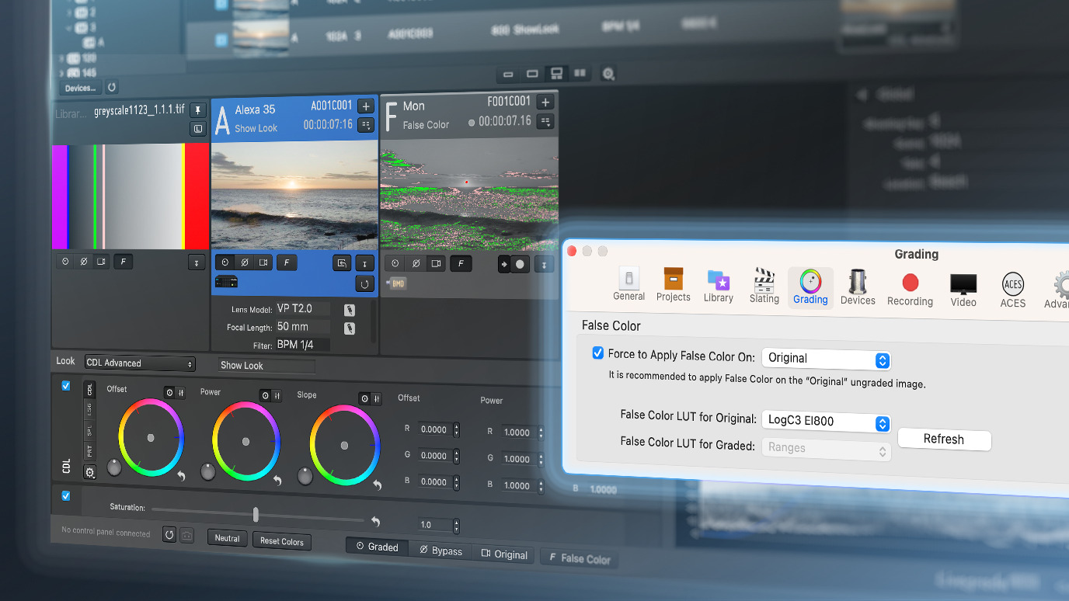Click refresh icon beside No control panel connected
This screenshot has width=1069, height=601.
click(169, 535)
